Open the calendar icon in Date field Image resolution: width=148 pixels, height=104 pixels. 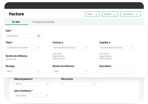point(39,36)
